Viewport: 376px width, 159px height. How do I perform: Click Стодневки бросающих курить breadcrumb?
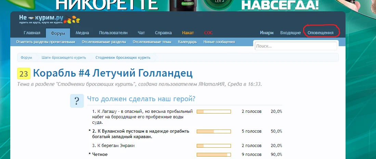pyautogui.click(x=122, y=58)
